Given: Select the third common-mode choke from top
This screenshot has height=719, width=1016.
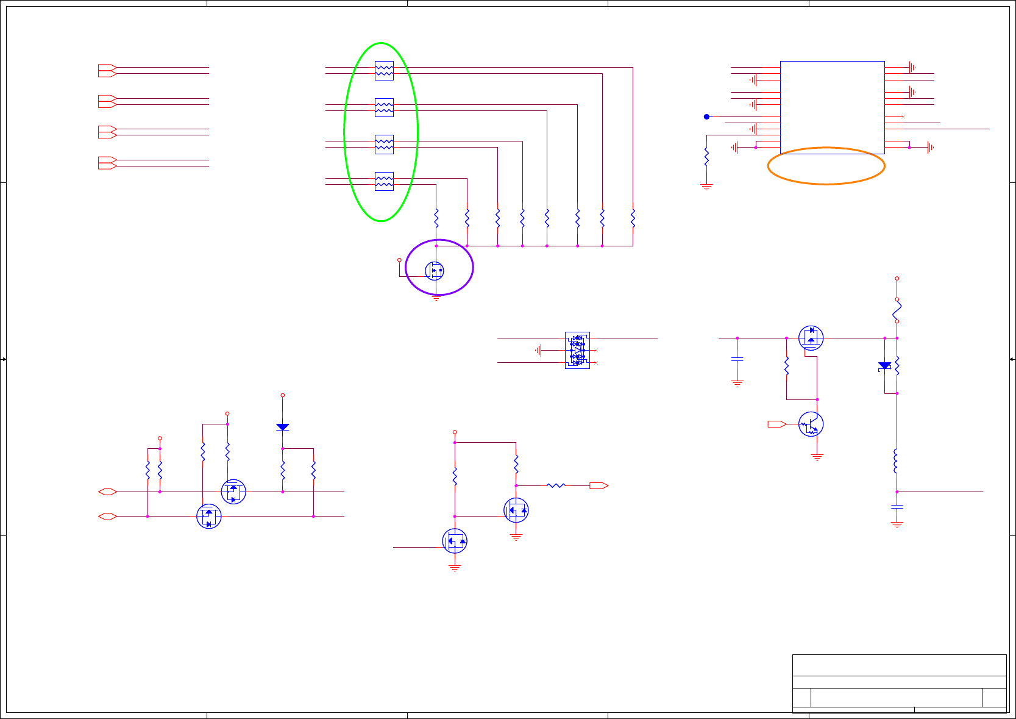Looking at the screenshot, I should pyautogui.click(x=384, y=145).
